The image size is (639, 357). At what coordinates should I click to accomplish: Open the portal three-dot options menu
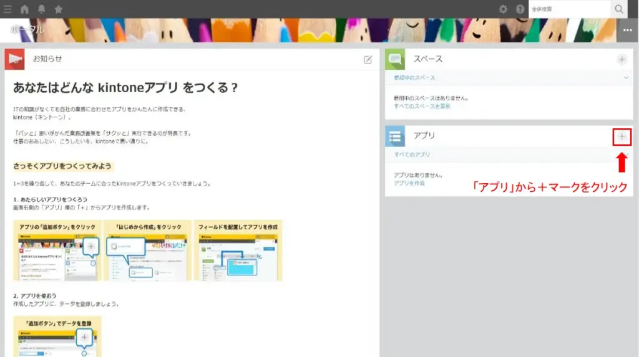(x=628, y=30)
